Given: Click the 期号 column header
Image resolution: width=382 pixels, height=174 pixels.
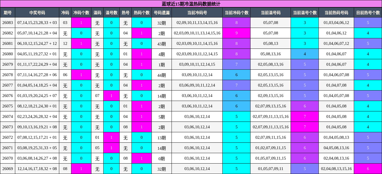Looking at the screenshot, I should pos(8,12).
